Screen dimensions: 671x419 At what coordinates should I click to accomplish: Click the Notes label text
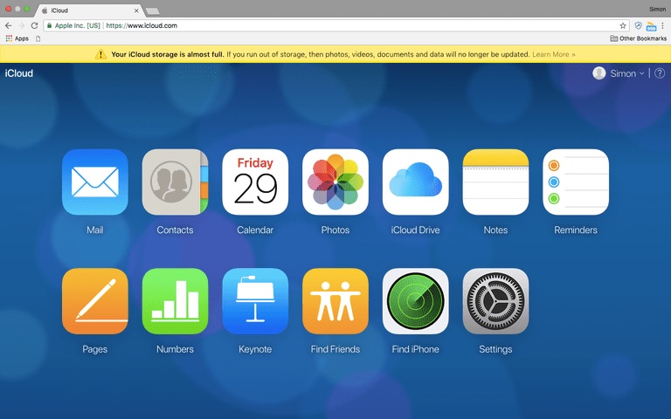click(495, 230)
